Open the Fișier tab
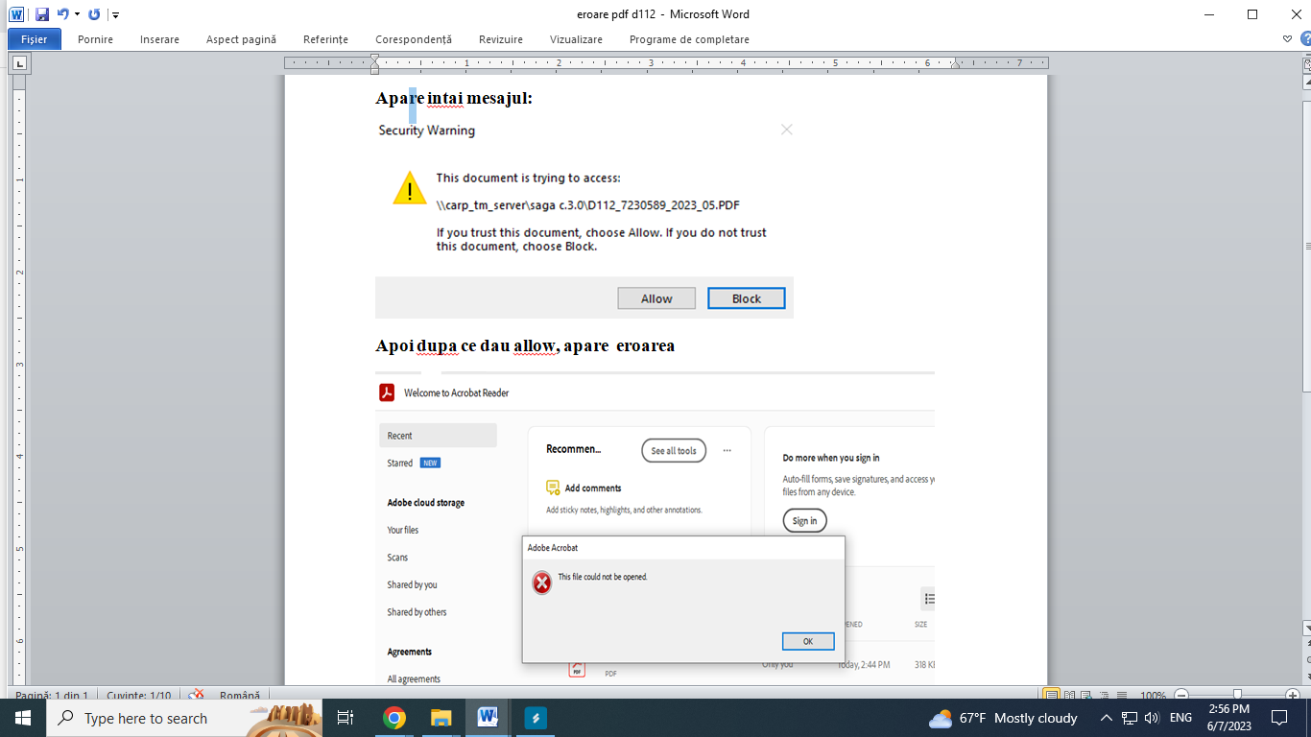The height and width of the screenshot is (737, 1311). tap(35, 39)
